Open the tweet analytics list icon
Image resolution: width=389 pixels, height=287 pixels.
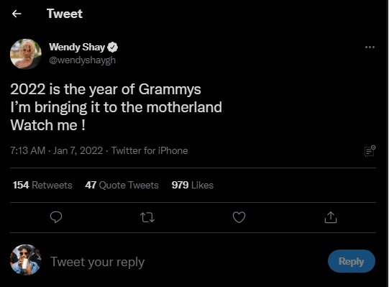pyautogui.click(x=370, y=151)
